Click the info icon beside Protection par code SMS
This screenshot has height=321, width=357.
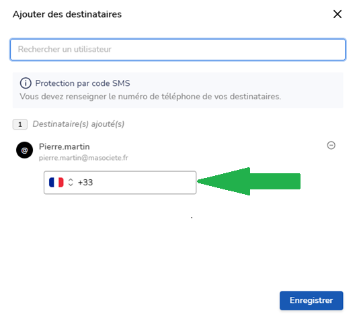[26, 83]
